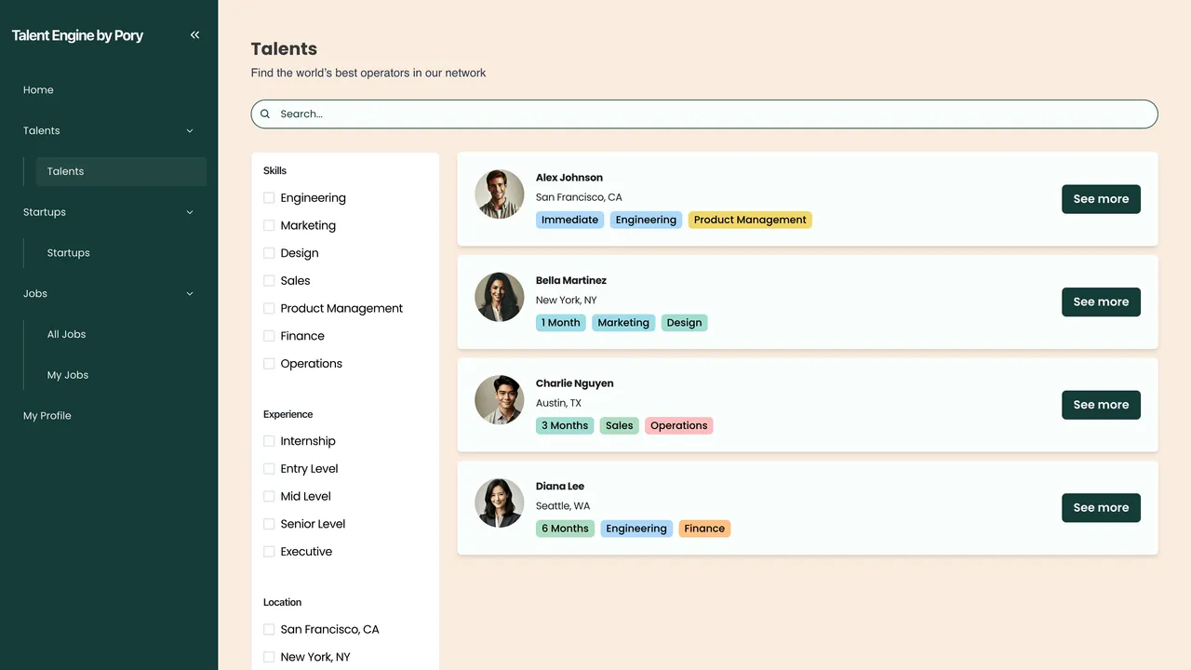Image resolution: width=1191 pixels, height=670 pixels.
Task: Toggle Mid Level experience checkbox
Action: click(269, 496)
